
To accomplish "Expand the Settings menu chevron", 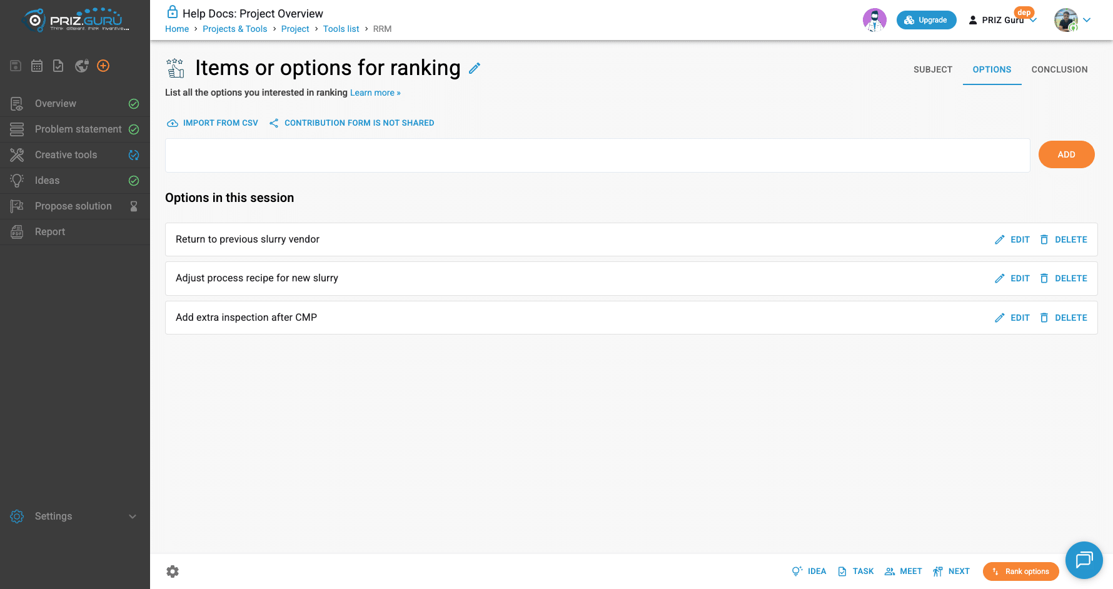I will (133, 516).
